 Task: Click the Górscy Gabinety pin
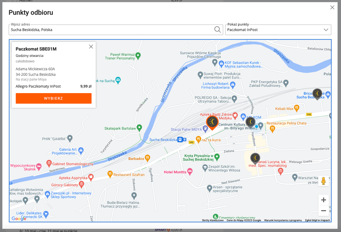point(81,185)
